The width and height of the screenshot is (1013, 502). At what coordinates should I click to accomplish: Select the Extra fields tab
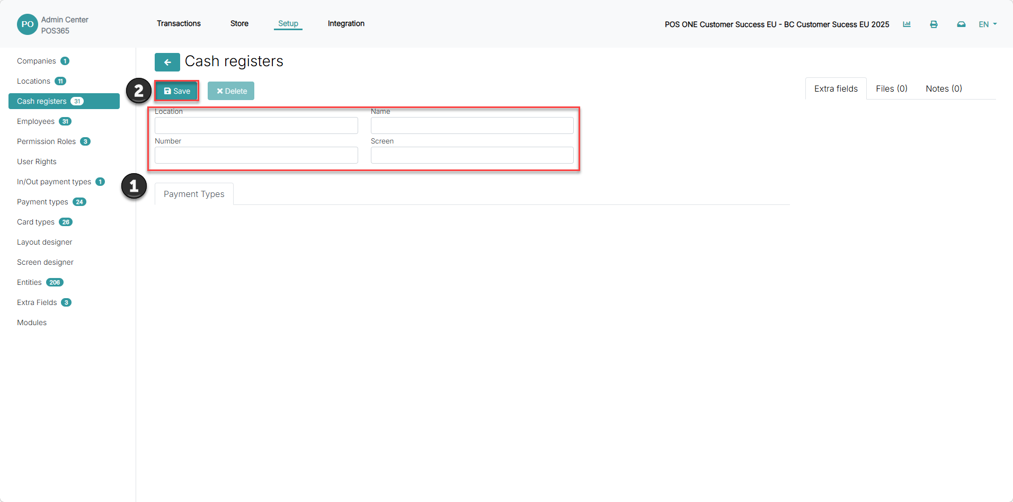[836, 88]
